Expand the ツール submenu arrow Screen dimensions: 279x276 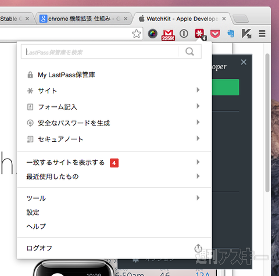(198, 198)
